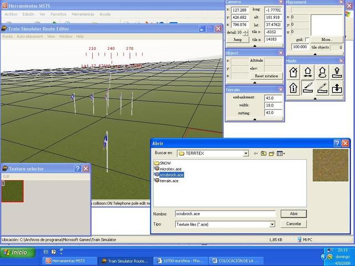Click the Abrir button
This screenshot has width=355, height=266.
tap(293, 213)
